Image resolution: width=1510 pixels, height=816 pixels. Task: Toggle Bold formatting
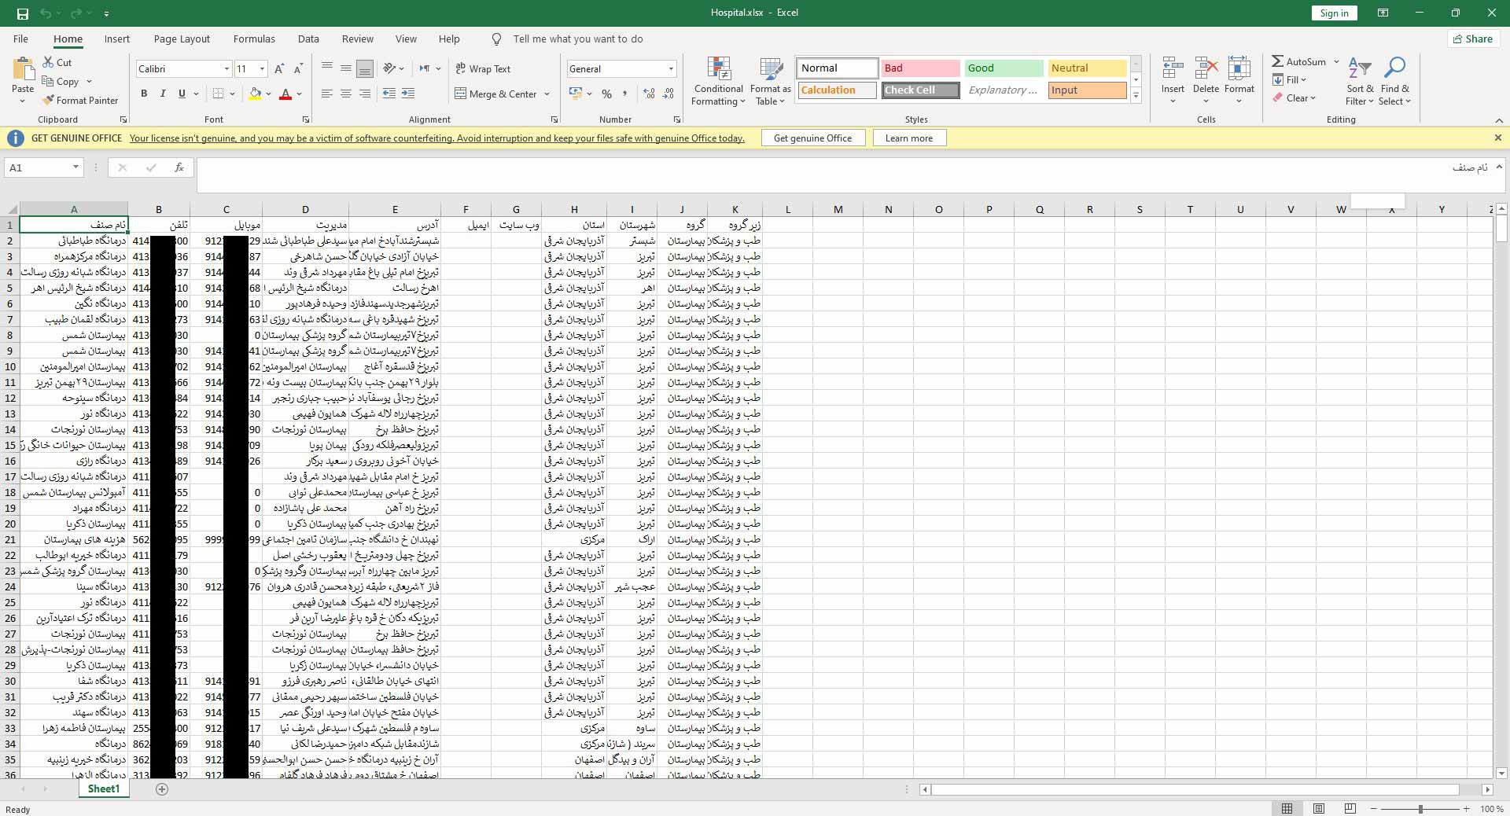point(144,94)
